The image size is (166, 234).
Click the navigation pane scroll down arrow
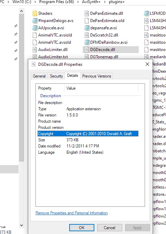(x=21, y=225)
